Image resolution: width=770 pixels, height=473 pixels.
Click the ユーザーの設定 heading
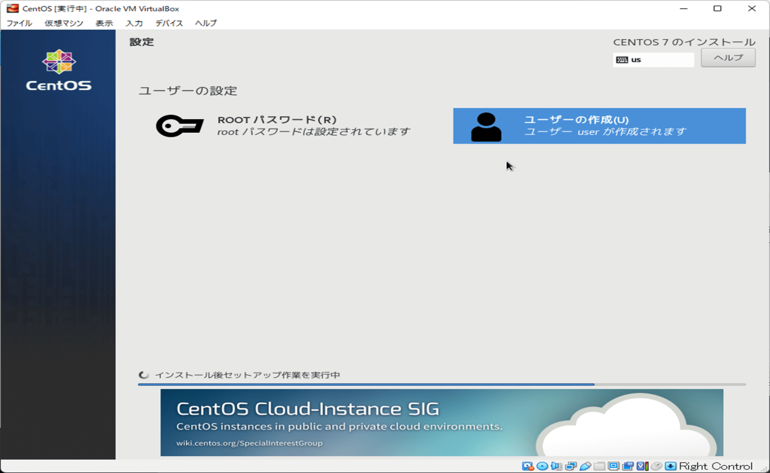point(188,91)
